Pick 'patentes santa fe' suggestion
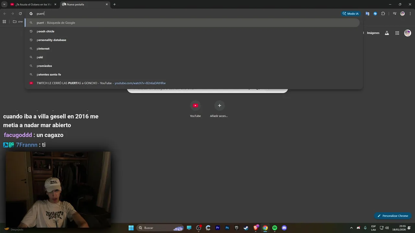415x233 pixels. (192, 74)
